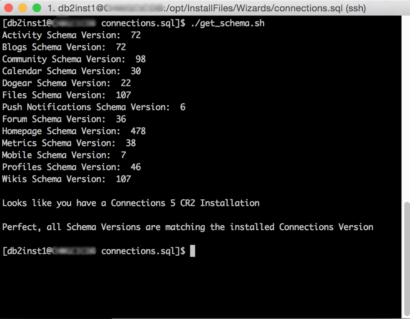Click the Profiles Schema Version line
This screenshot has width=410, height=319.
point(72,167)
